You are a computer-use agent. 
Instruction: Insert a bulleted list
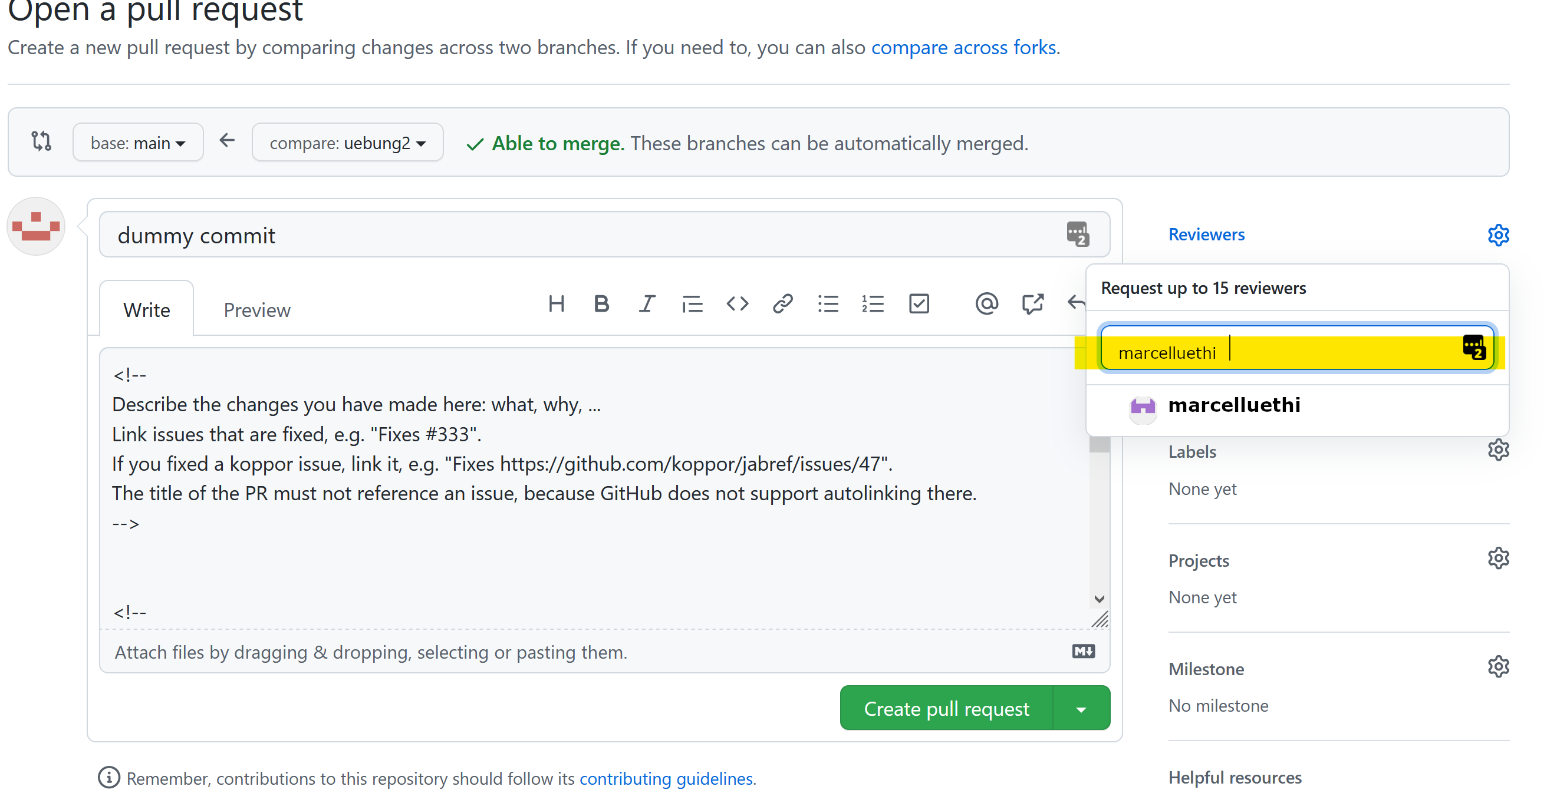click(x=828, y=305)
